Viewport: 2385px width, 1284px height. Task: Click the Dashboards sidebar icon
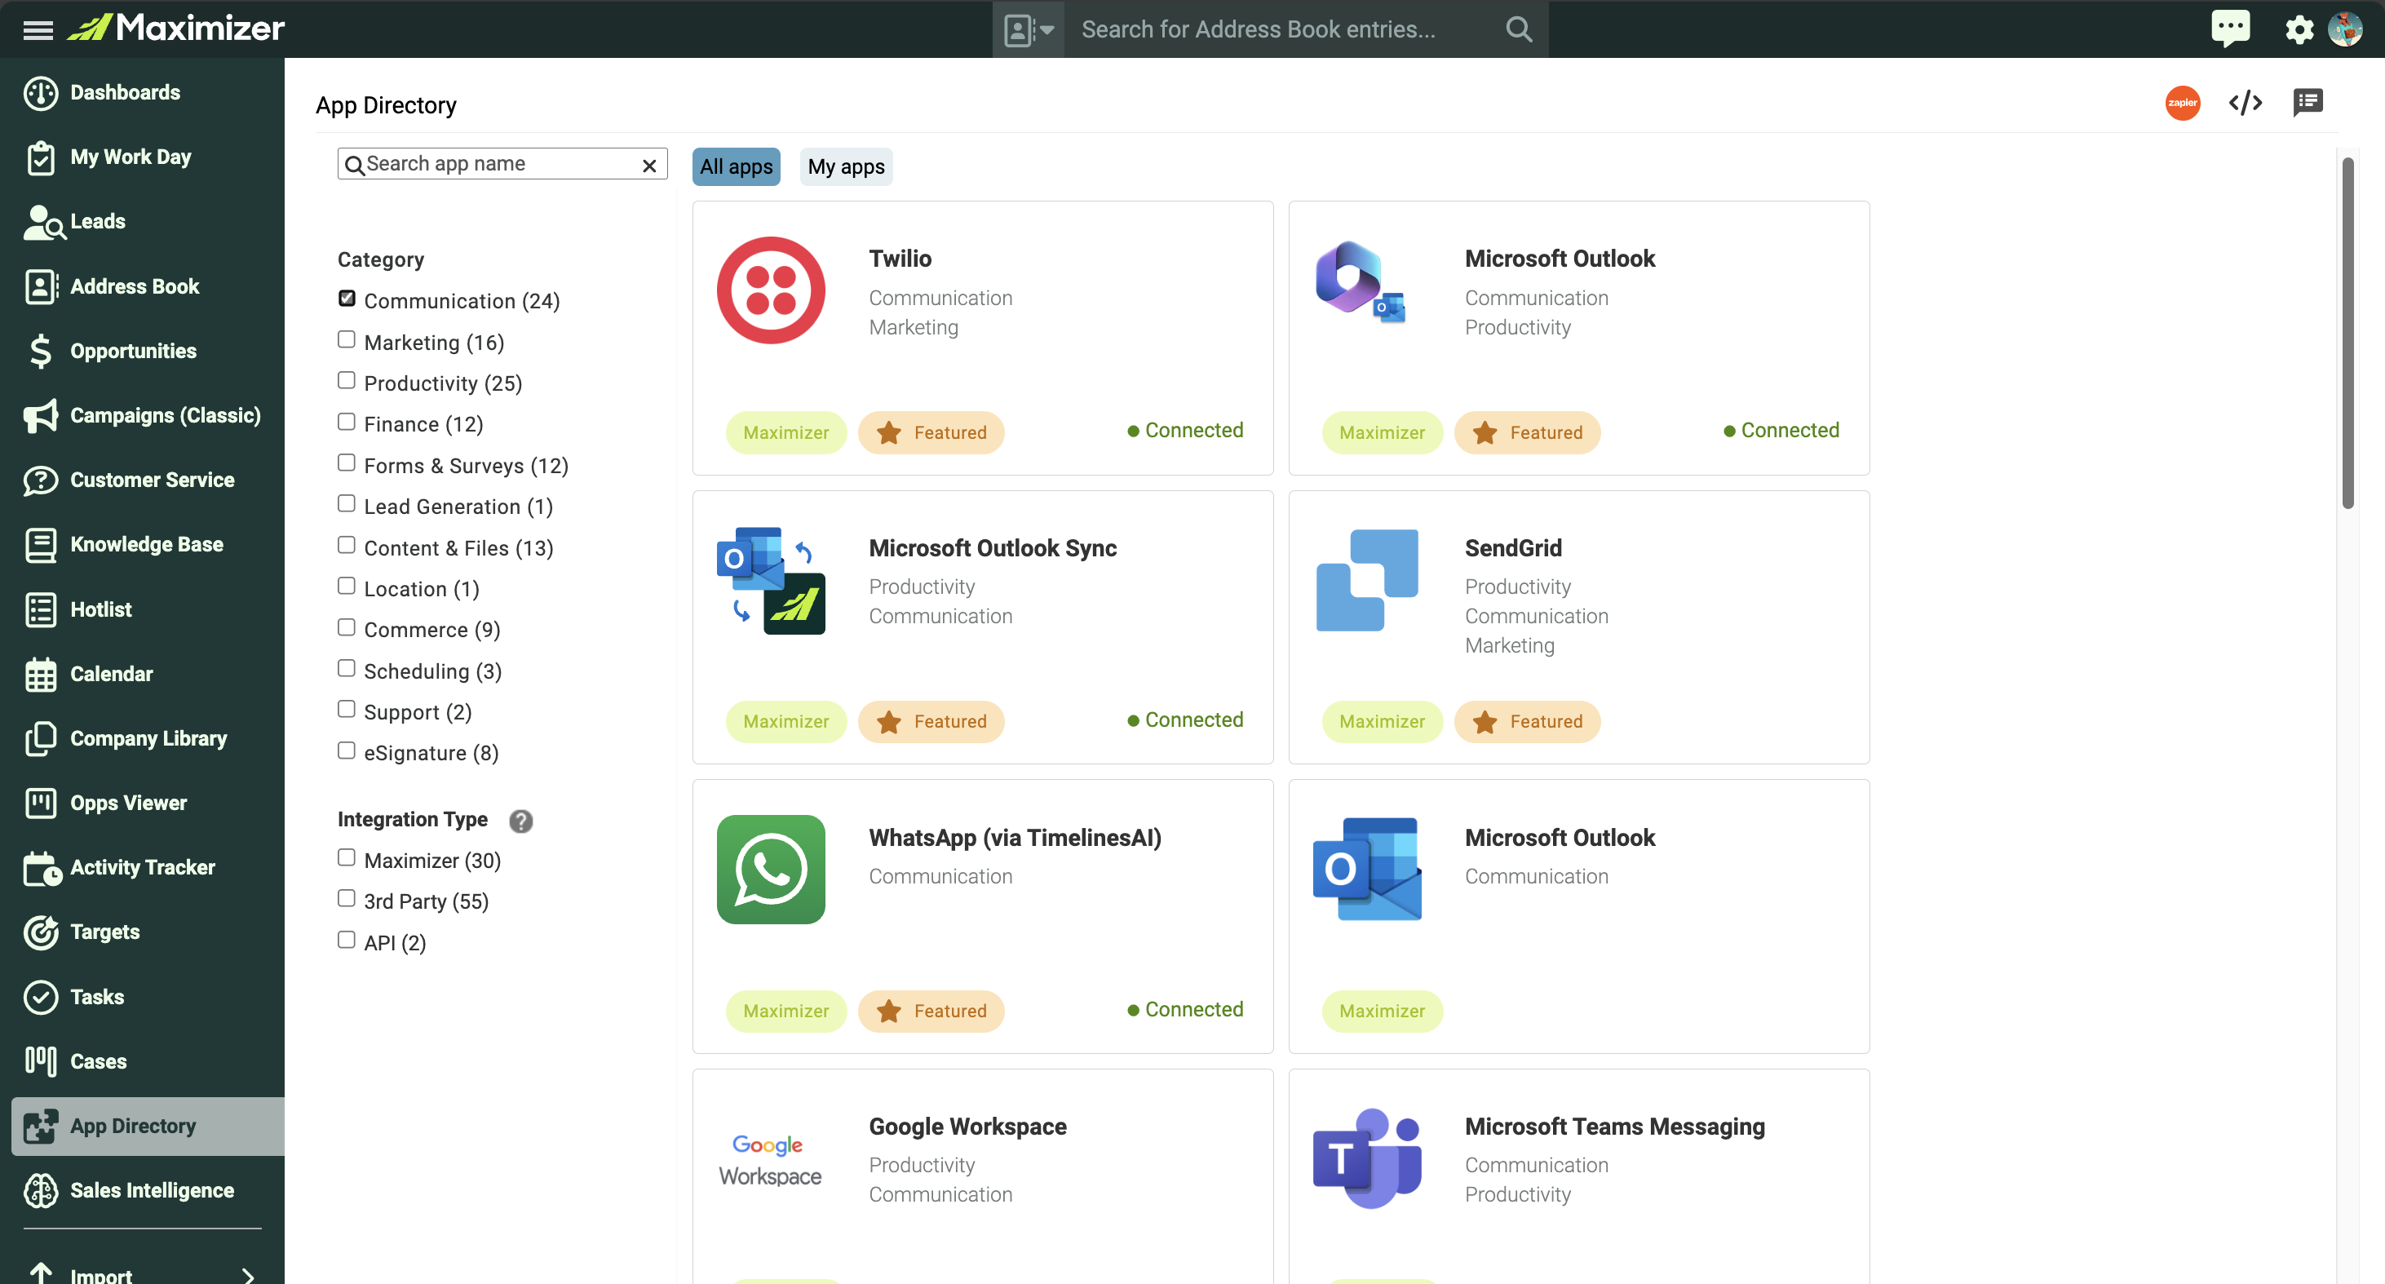pos(41,92)
